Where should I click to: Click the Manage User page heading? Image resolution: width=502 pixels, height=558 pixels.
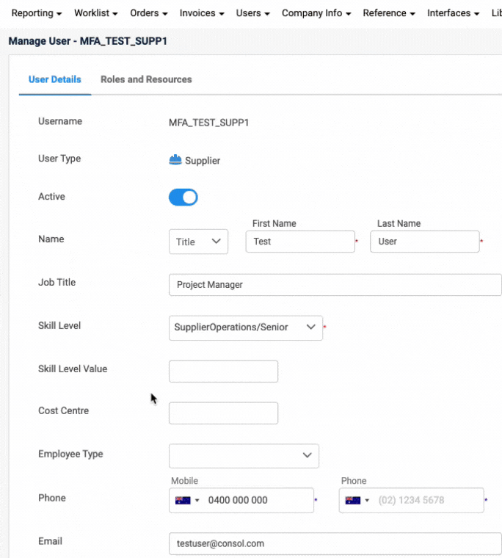88,41
